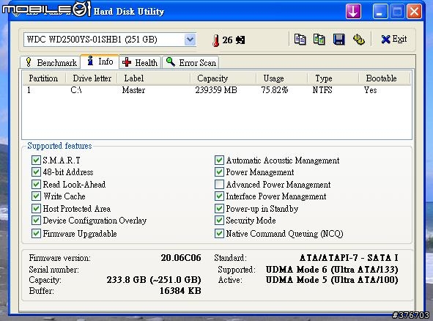Click the 'NTFS' type cell
The width and height of the screenshot is (433, 321).
click(x=322, y=90)
